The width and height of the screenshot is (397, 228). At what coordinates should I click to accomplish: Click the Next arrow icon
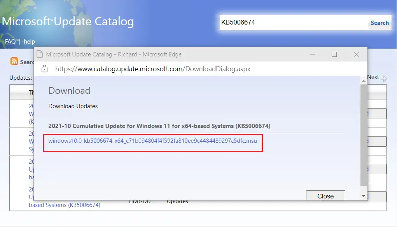[383, 79]
